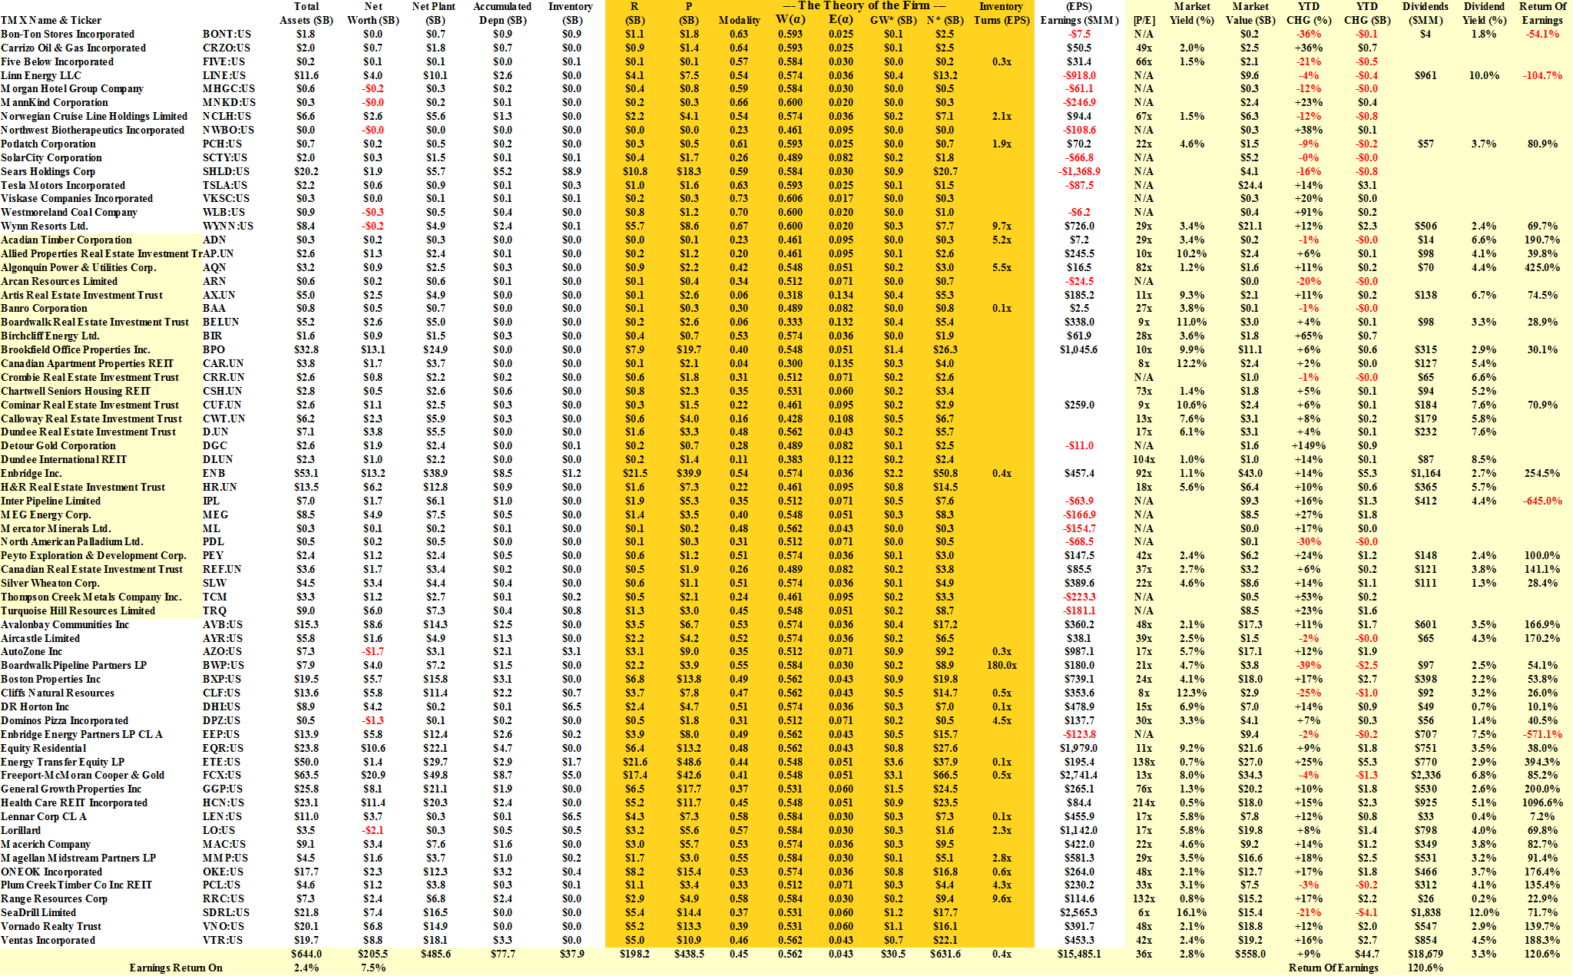The width and height of the screenshot is (1573, 976).
Task: Click 'The Theory of the Firm' heading
Action: pyautogui.click(x=864, y=5)
